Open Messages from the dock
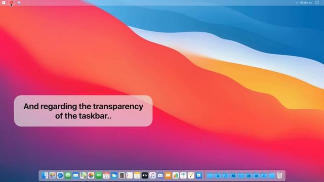Viewport: 324px width, 182px height. 68,175
